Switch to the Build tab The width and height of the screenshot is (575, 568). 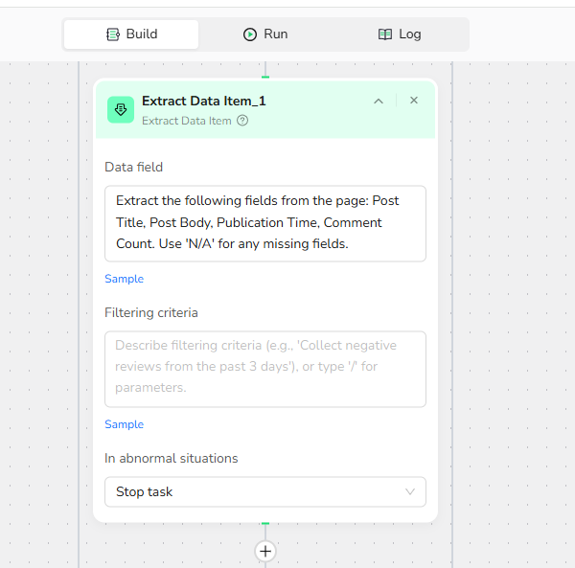131,34
